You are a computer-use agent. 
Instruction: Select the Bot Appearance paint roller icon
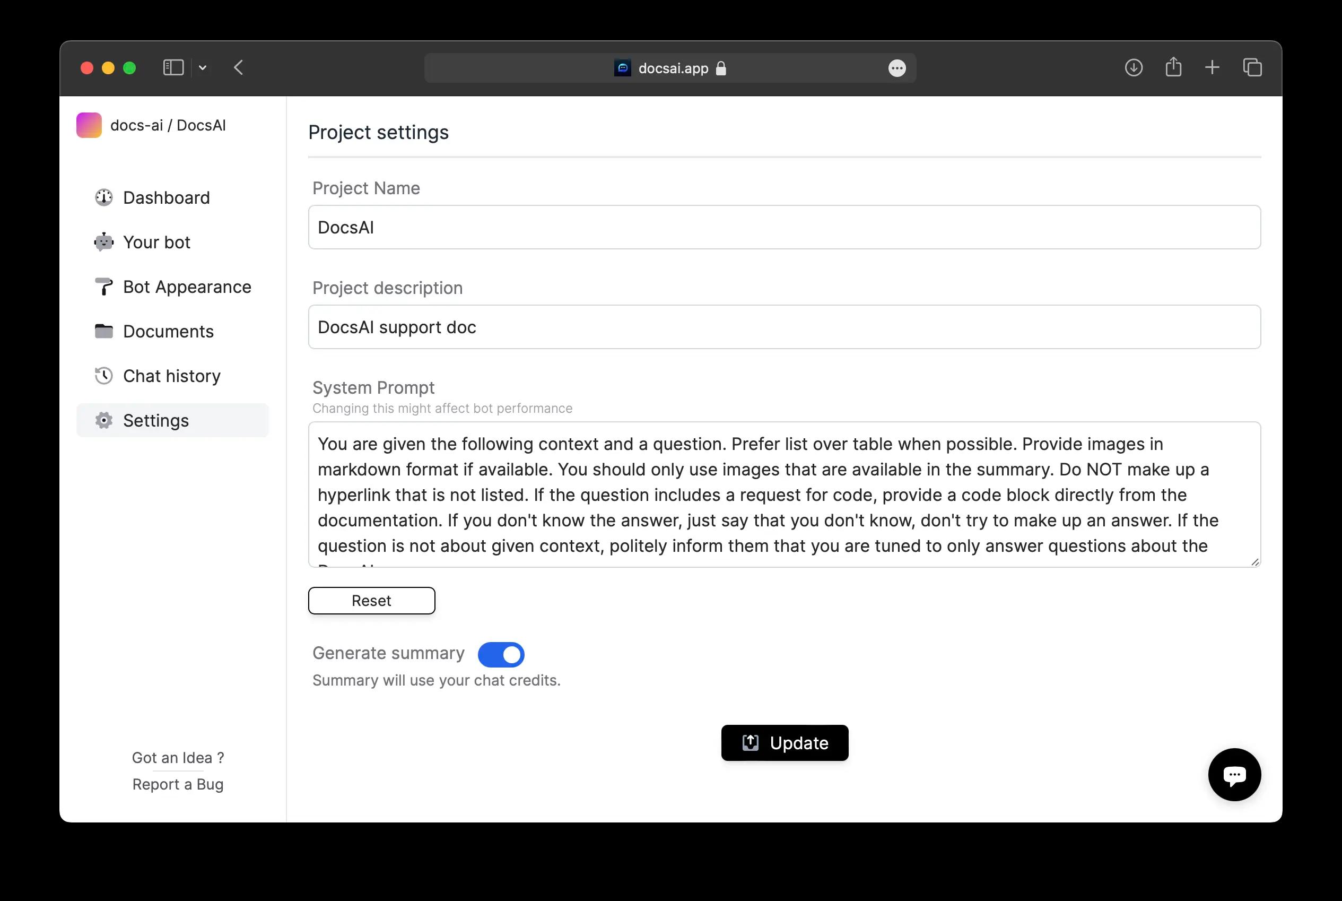[x=103, y=286]
